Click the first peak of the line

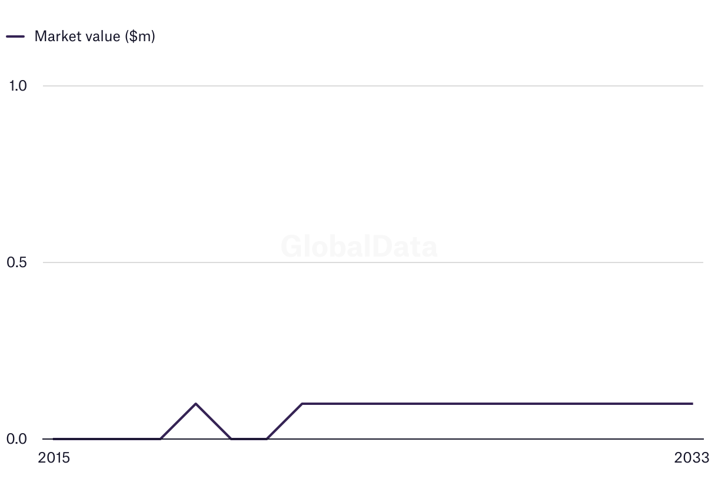tap(195, 404)
